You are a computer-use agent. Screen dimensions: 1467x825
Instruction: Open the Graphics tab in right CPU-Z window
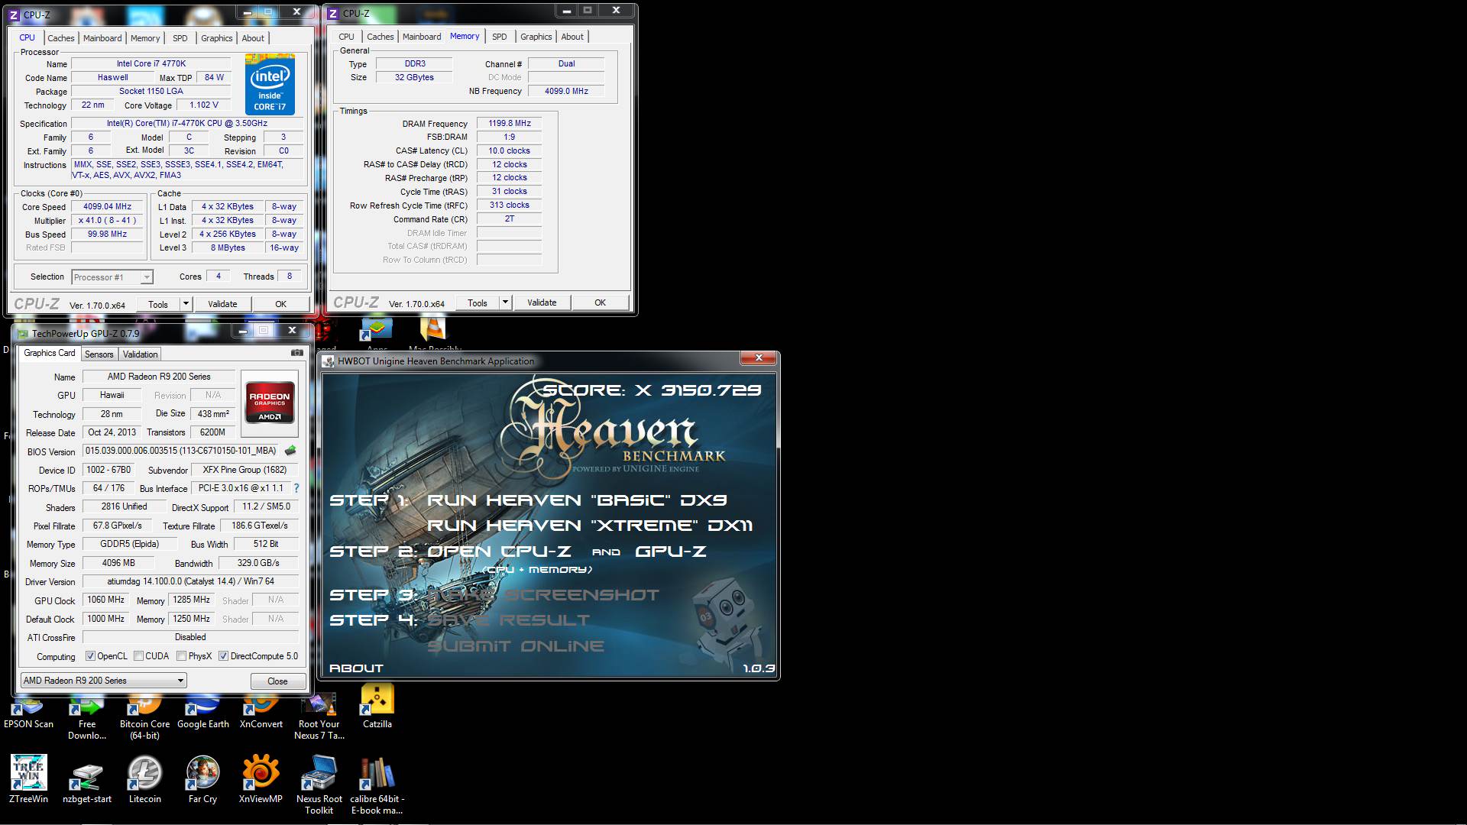pyautogui.click(x=536, y=37)
